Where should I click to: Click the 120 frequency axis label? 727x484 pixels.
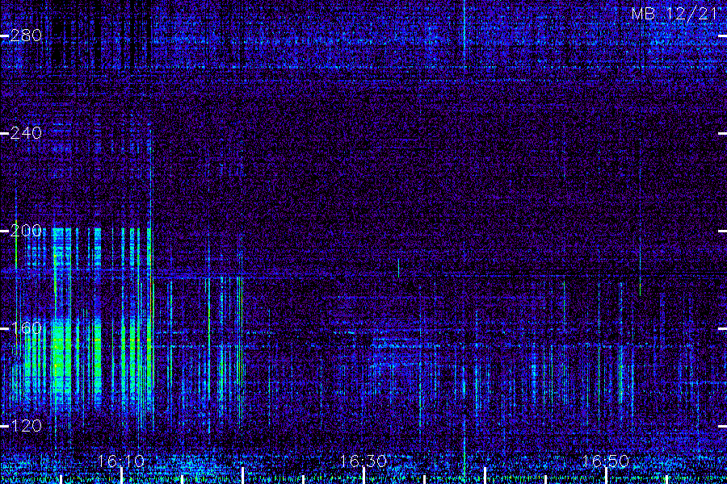(26, 426)
